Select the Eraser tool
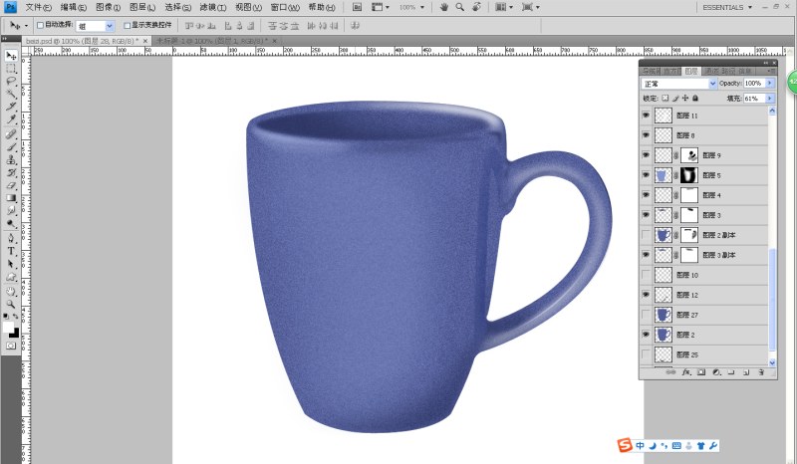Screen dimensions: 797x464 tap(11, 185)
